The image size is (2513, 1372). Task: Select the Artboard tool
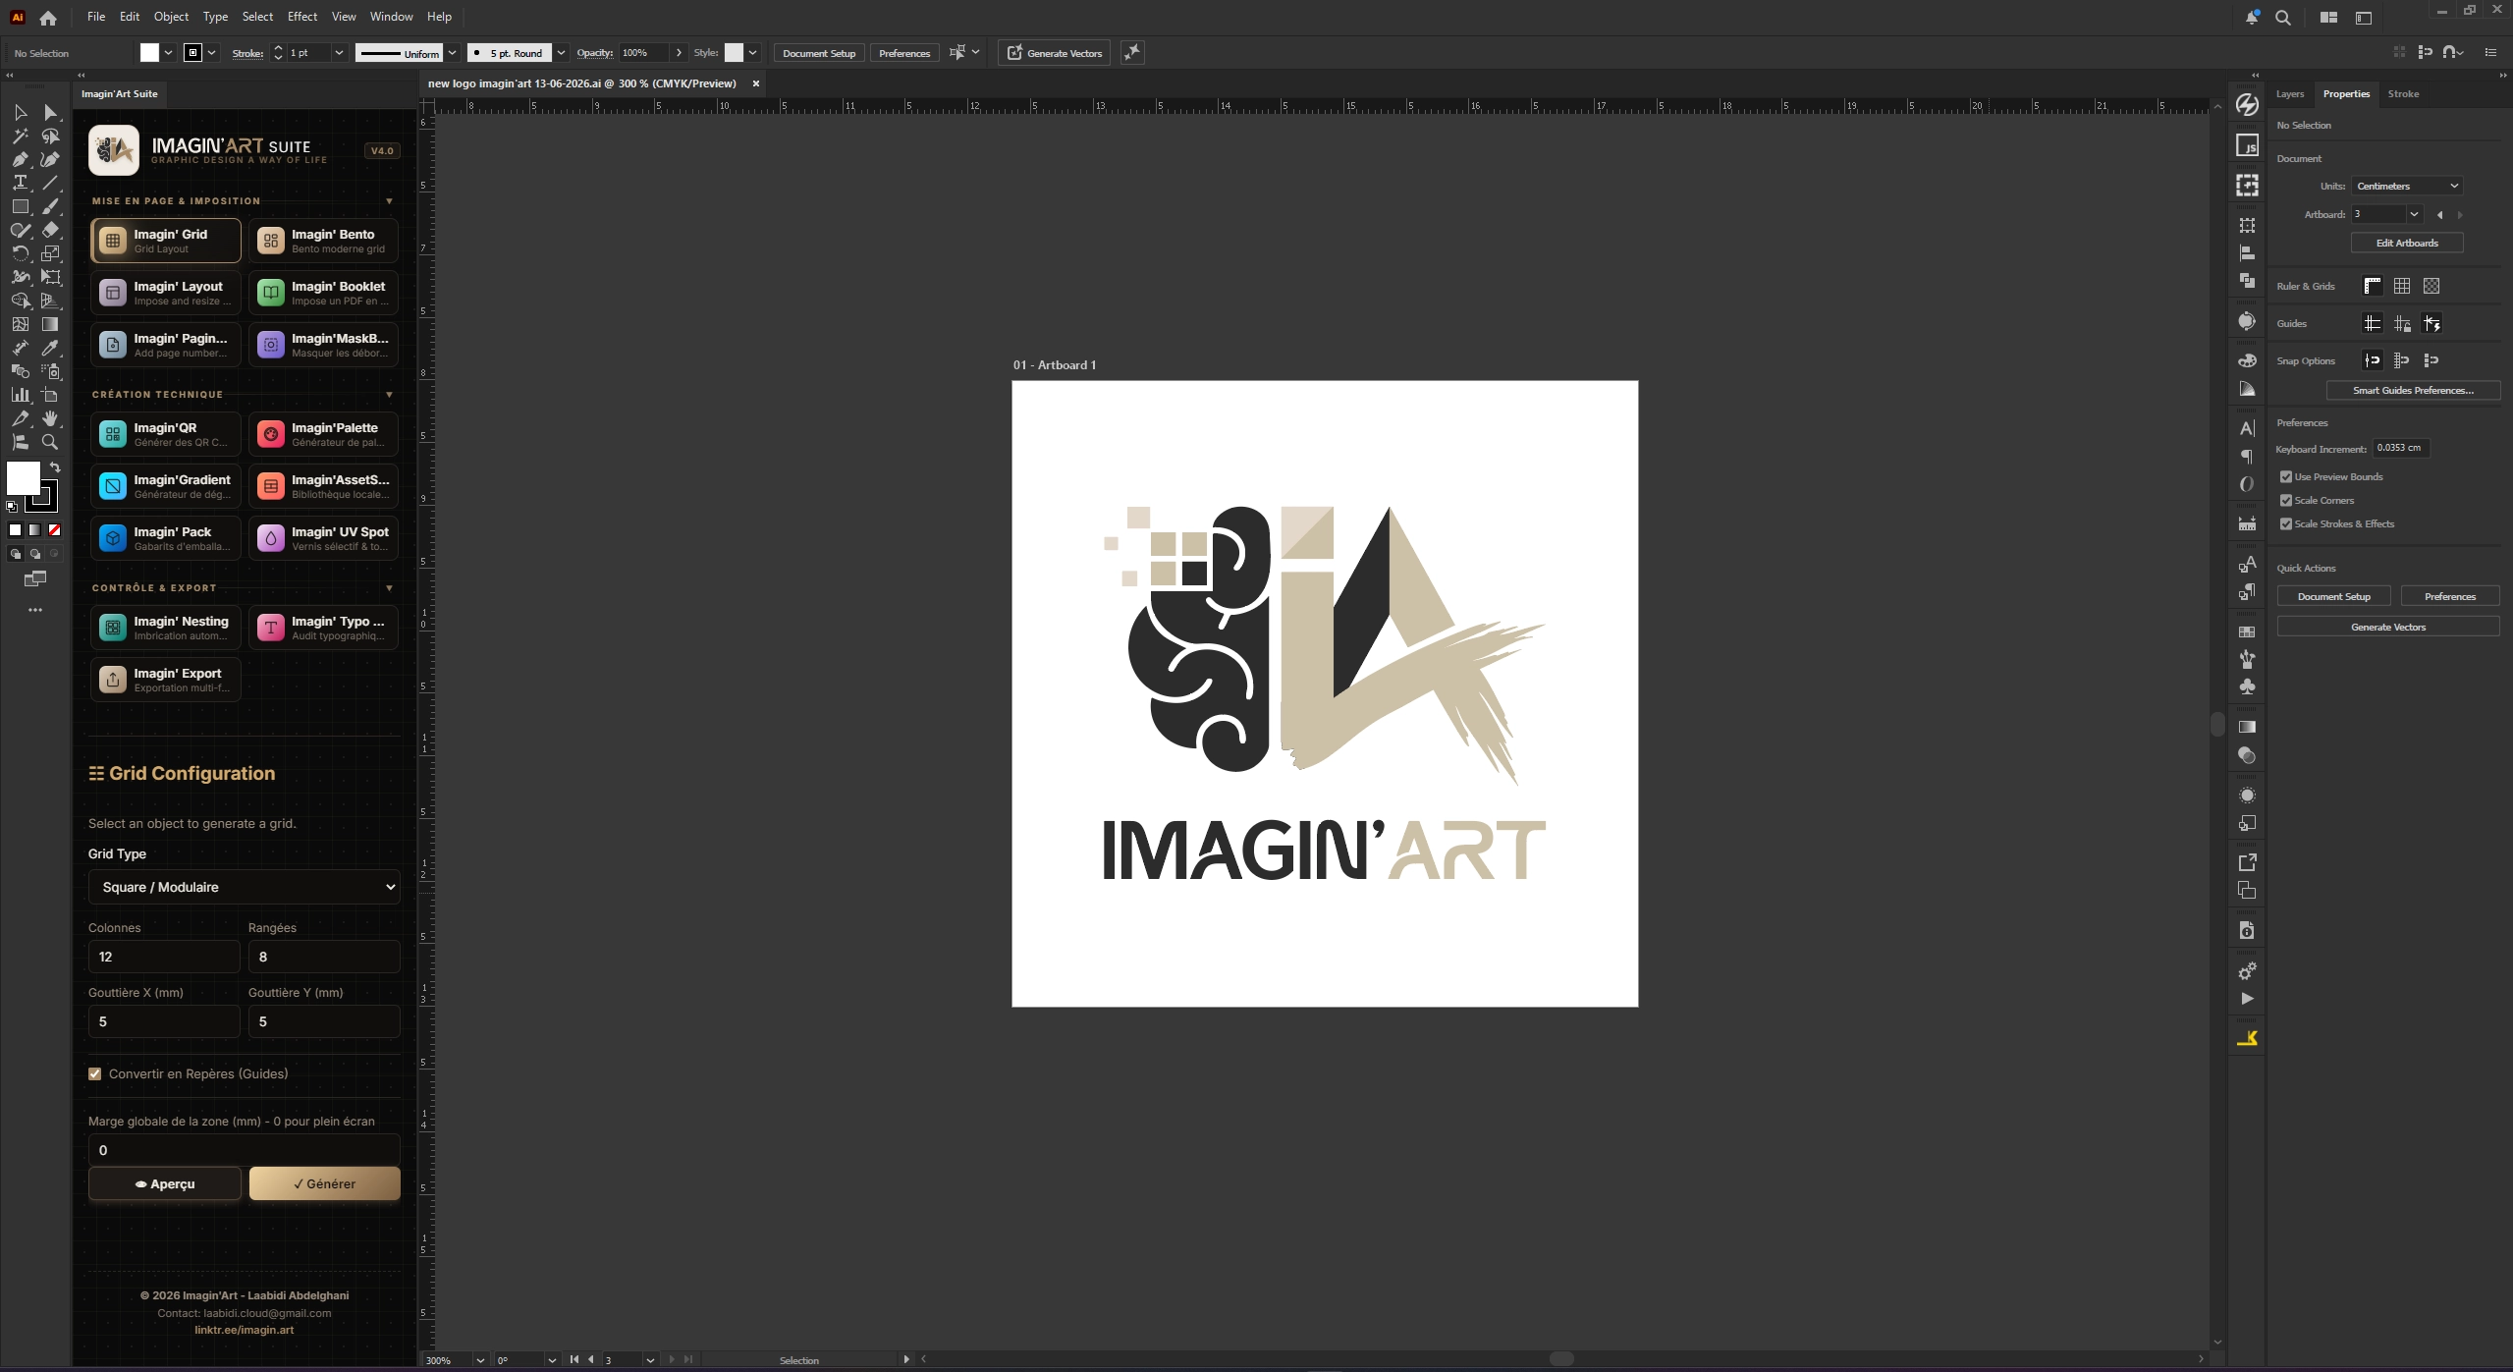[x=50, y=396]
